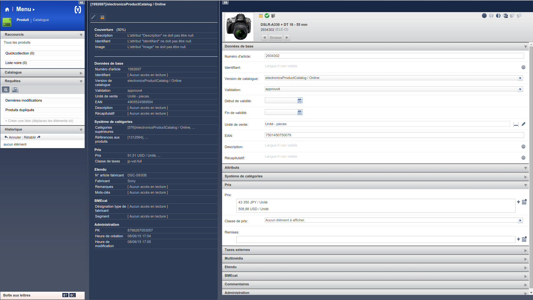
Task: Click the hybris logo icon
Action: (78, 10)
